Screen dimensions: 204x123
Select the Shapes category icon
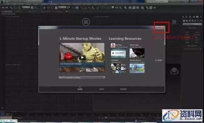click(187, 21)
